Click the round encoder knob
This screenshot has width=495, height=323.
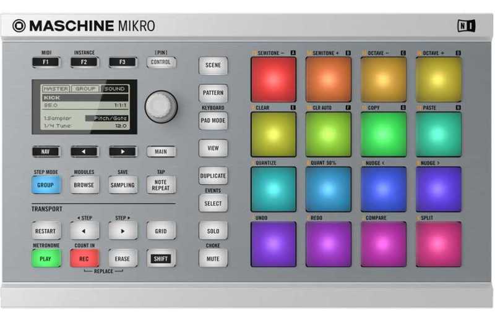pyautogui.click(x=161, y=107)
